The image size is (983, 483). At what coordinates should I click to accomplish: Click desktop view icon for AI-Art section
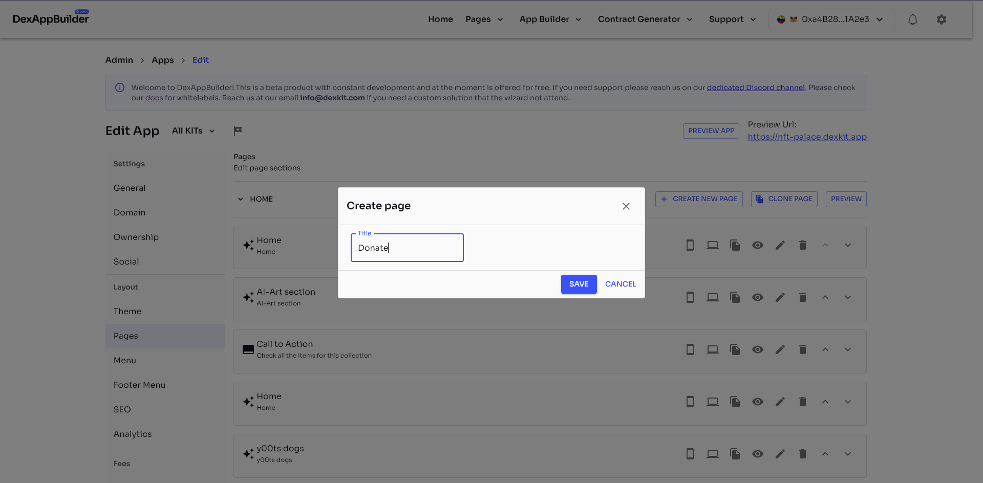(712, 297)
